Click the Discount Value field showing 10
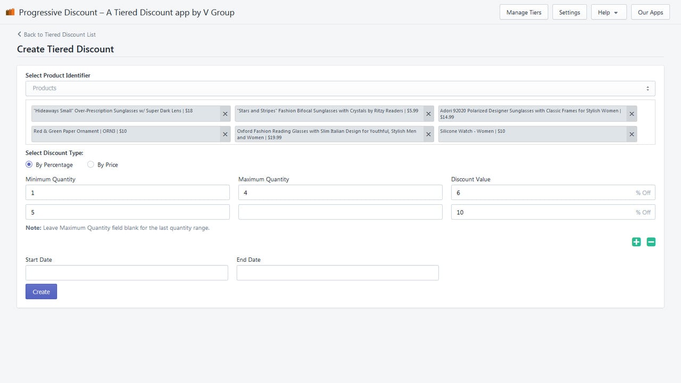Image resolution: width=681 pixels, height=383 pixels. [x=553, y=212]
